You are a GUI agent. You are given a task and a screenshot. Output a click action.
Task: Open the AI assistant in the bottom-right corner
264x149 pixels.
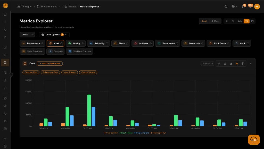point(254,140)
